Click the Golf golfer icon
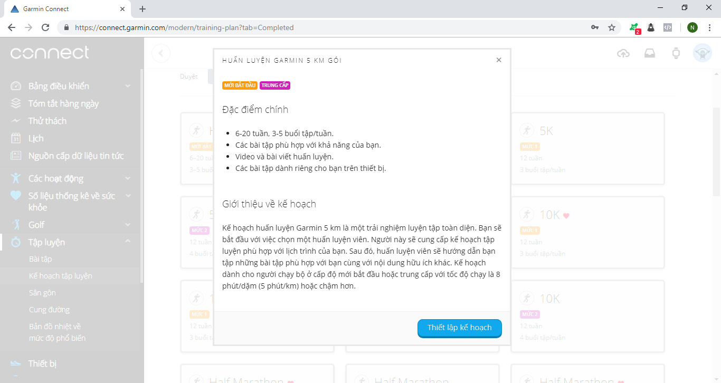Viewport: 721px width, 383px height. click(16, 225)
